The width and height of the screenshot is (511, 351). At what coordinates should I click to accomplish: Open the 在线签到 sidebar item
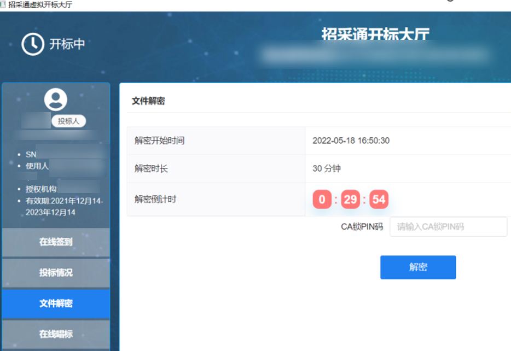[x=56, y=242]
